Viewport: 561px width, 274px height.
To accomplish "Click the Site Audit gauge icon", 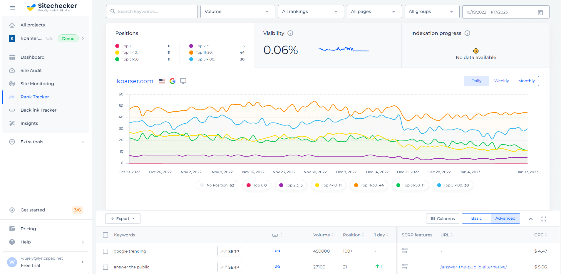I will pyautogui.click(x=12, y=70).
